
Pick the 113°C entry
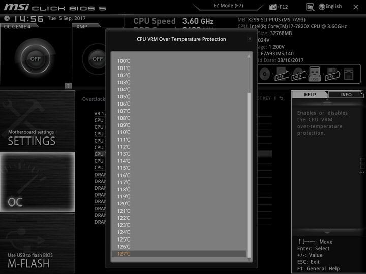(x=178, y=154)
